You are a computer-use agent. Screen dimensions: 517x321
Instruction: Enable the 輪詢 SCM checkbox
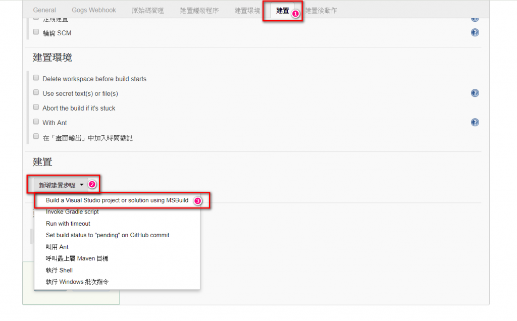(x=36, y=32)
